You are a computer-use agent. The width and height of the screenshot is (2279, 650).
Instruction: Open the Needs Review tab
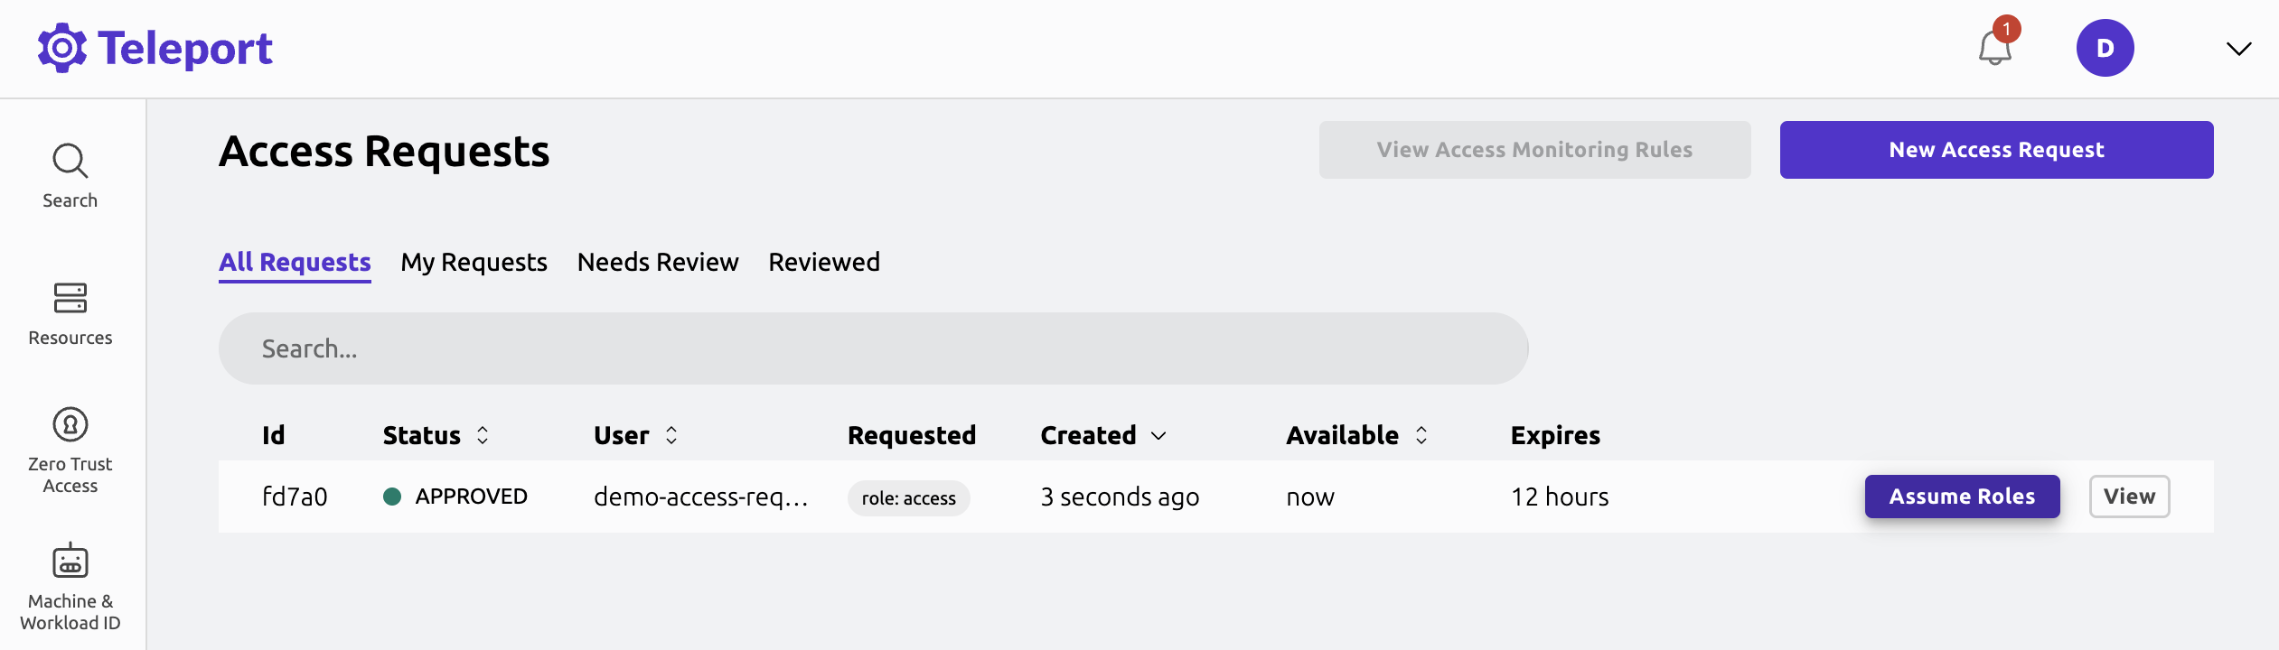pyautogui.click(x=657, y=262)
